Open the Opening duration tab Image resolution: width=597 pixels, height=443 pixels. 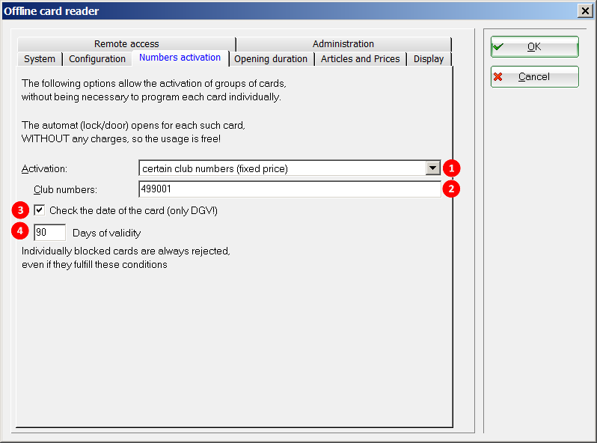(271, 59)
